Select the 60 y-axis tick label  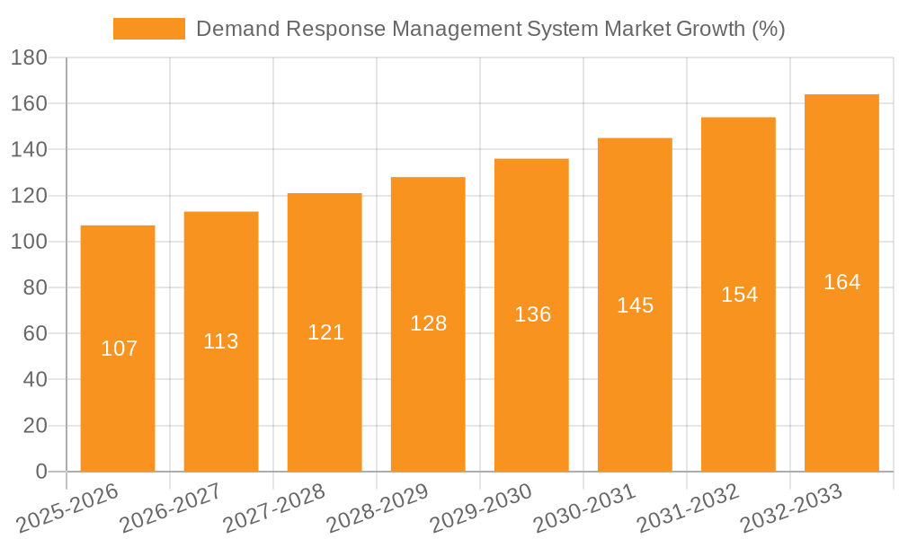pyautogui.click(x=36, y=333)
